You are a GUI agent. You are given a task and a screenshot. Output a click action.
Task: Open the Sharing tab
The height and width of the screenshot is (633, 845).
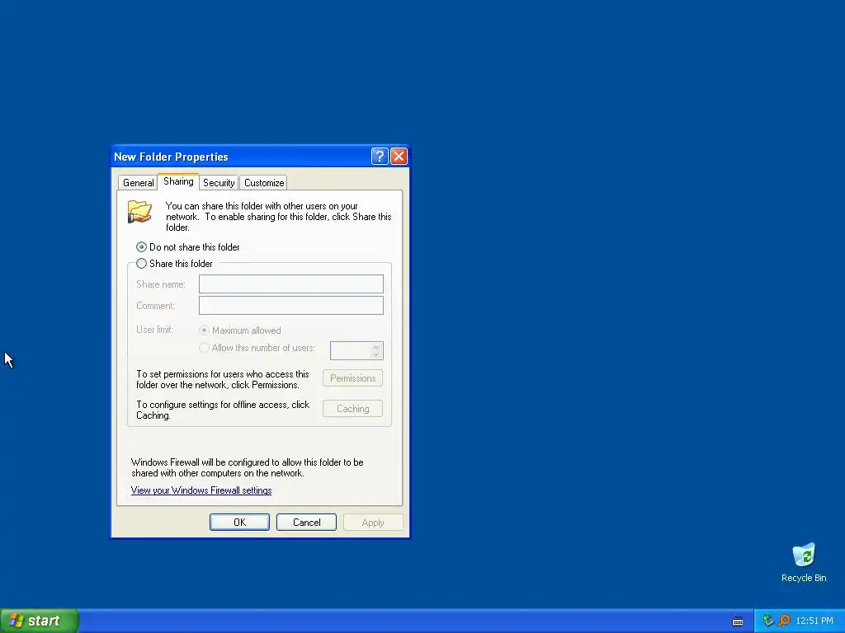[178, 181]
